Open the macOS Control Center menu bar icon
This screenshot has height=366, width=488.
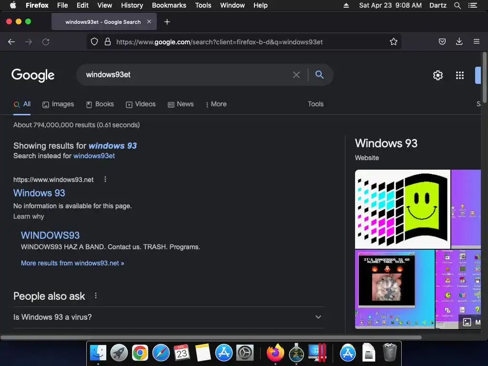coord(472,5)
